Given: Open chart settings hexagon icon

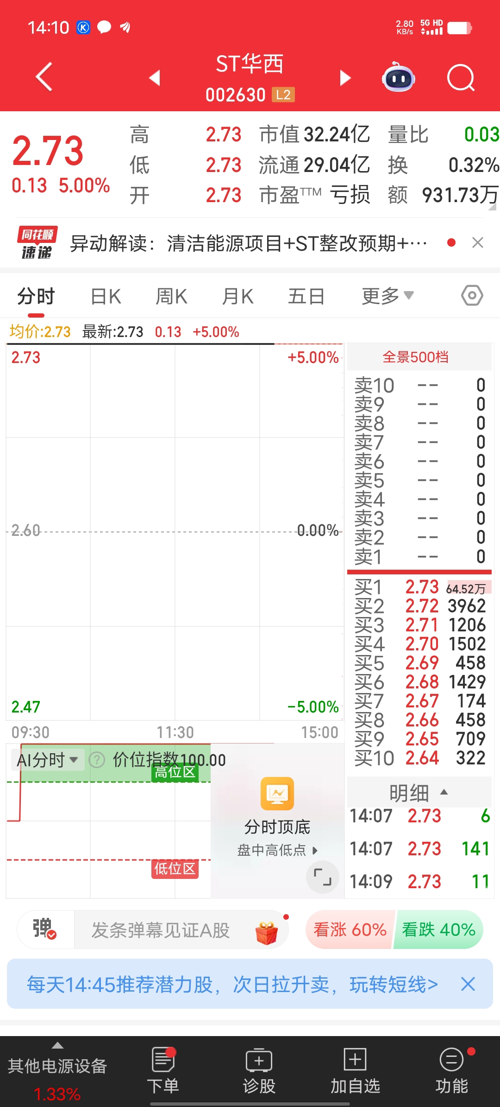Looking at the screenshot, I should [472, 295].
